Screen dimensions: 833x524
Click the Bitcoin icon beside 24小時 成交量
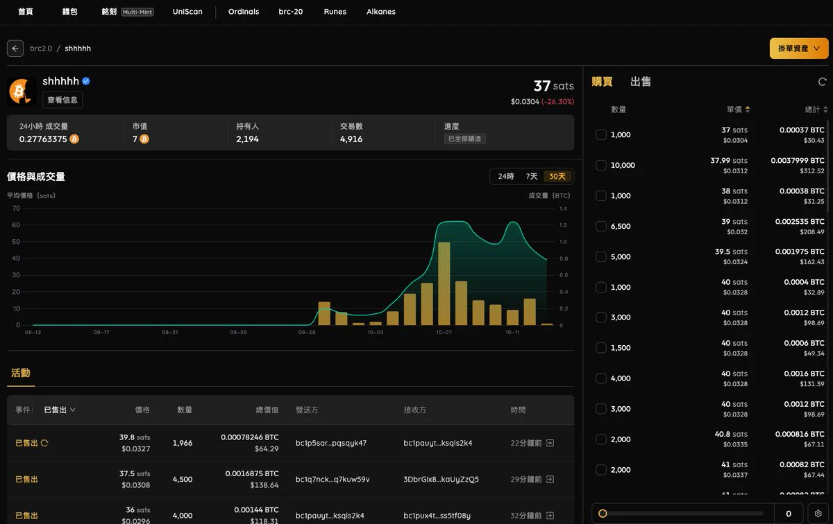tap(74, 139)
